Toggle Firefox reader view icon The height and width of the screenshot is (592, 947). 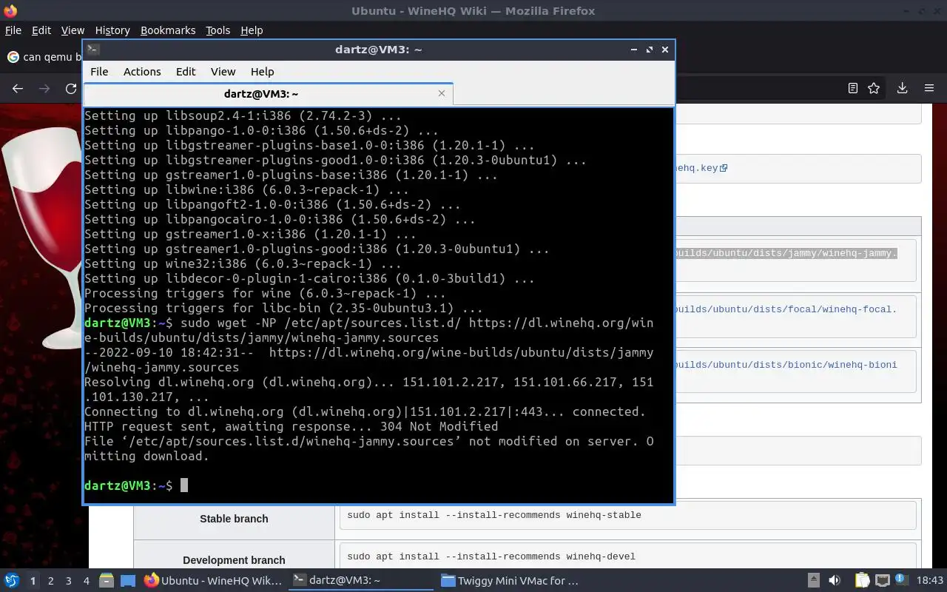(853, 88)
